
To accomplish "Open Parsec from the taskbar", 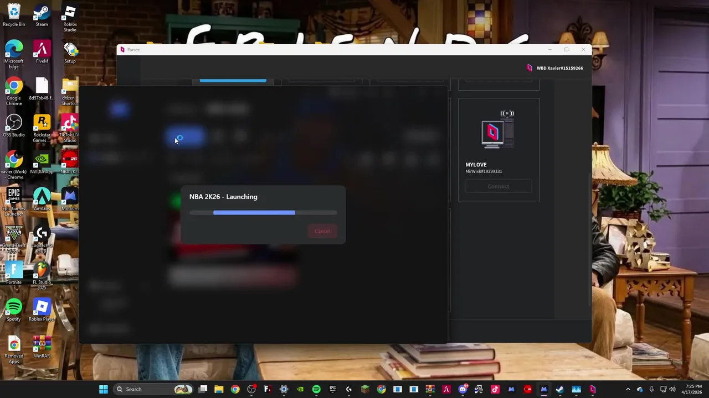I will click(593, 389).
